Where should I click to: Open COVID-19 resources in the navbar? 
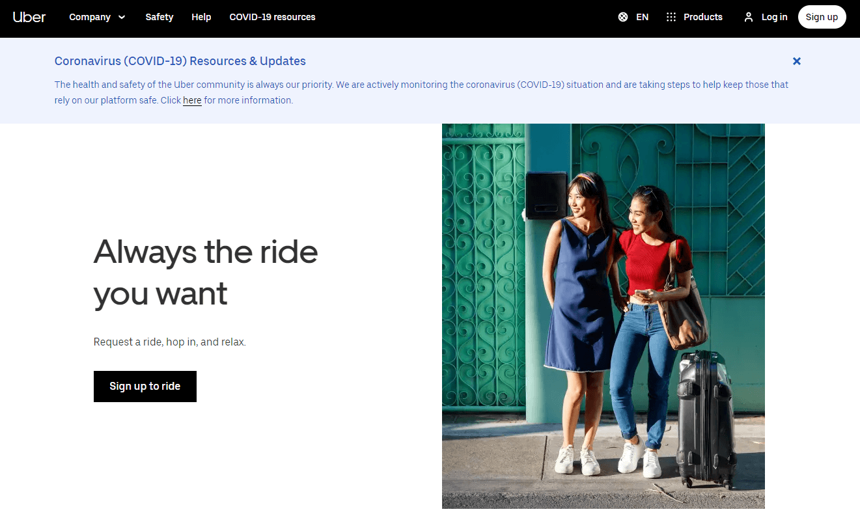(272, 17)
